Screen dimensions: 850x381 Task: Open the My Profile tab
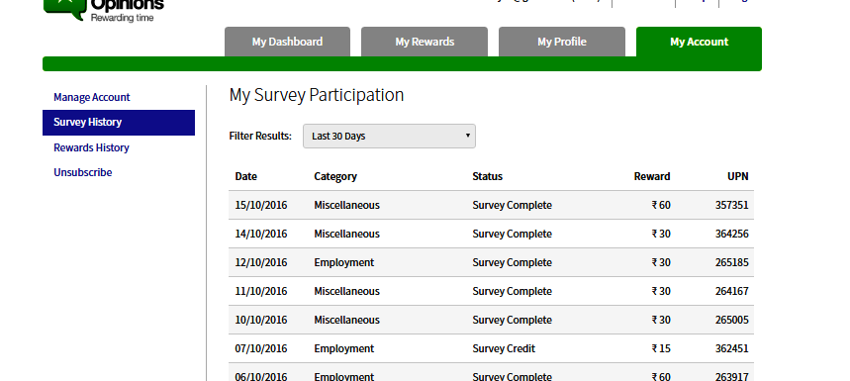pyautogui.click(x=562, y=42)
